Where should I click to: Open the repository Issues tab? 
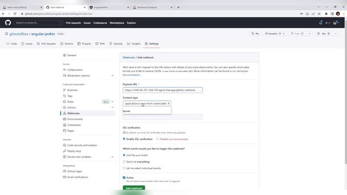tap(27, 44)
